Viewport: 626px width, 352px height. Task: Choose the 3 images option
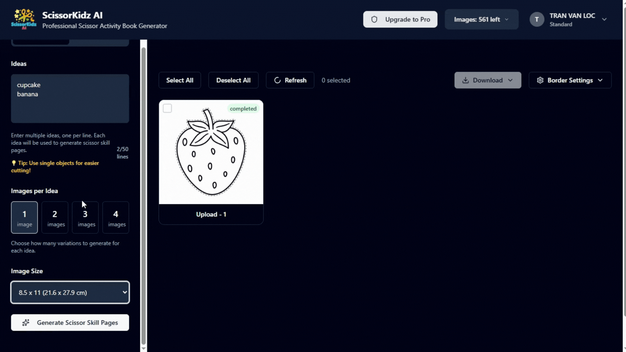[85, 217]
